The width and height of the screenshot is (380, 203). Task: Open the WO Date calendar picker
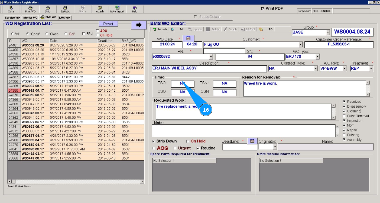[188, 38]
